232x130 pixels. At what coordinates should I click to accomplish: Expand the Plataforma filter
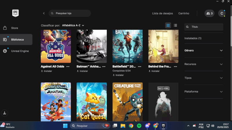coord(204,92)
